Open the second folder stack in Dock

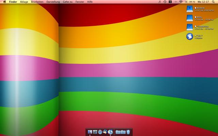(123, 132)
